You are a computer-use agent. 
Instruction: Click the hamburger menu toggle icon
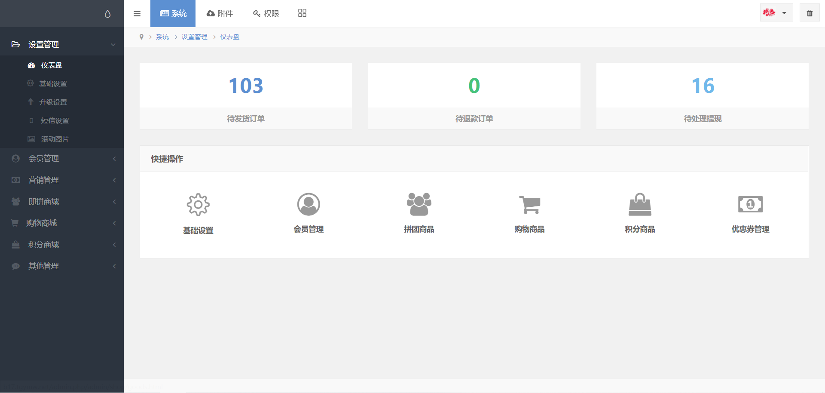point(137,14)
